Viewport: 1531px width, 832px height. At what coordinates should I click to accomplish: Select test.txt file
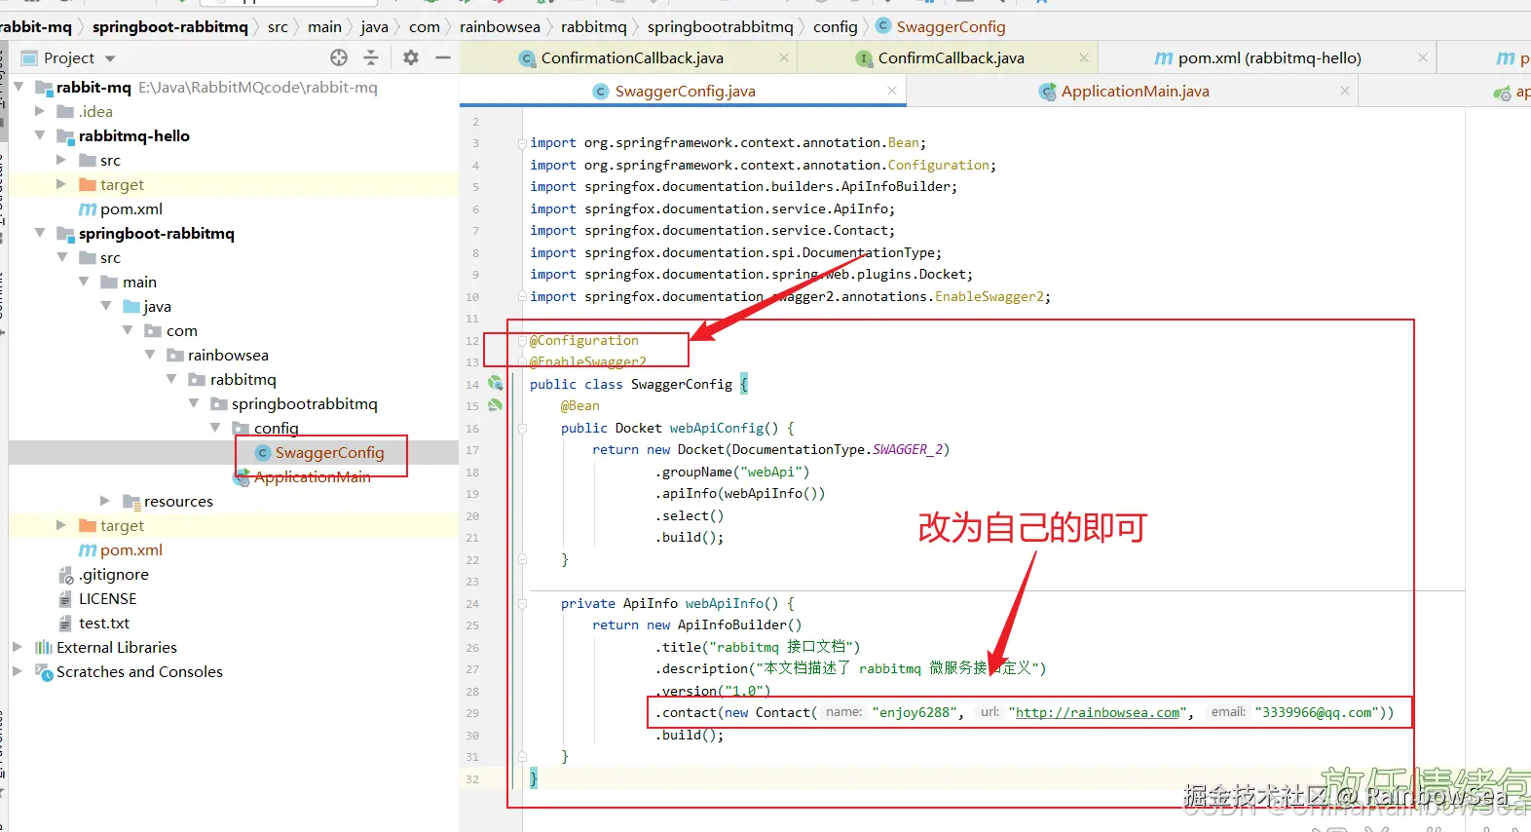104,623
